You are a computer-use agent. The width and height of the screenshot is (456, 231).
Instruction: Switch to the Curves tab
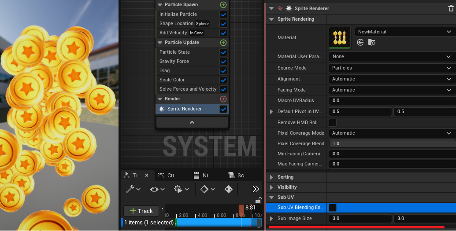pyautogui.click(x=168, y=175)
